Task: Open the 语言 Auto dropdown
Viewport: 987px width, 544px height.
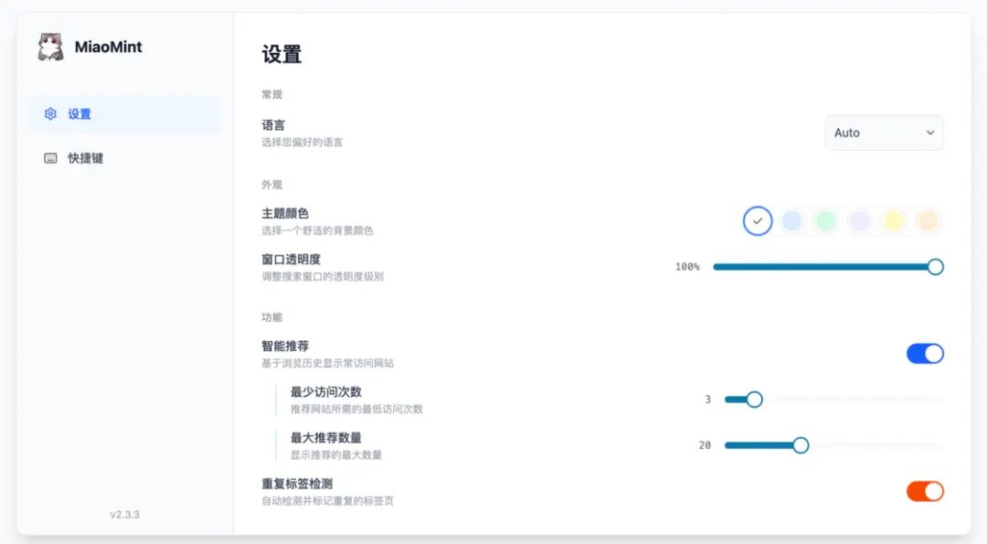Action: coord(884,133)
